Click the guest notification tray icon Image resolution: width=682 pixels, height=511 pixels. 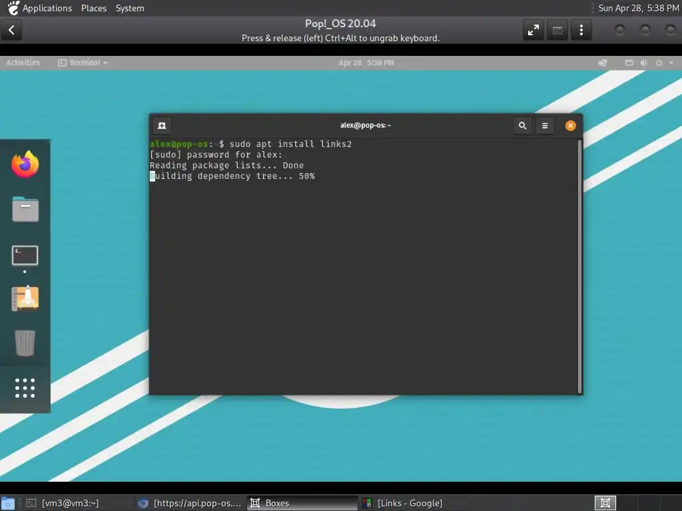(x=602, y=63)
